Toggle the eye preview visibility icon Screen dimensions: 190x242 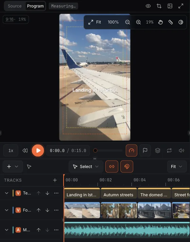(148, 6)
